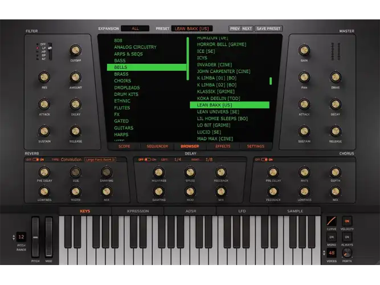Click the filter Amount knob
This screenshot has width=380, height=285.
(75, 78)
